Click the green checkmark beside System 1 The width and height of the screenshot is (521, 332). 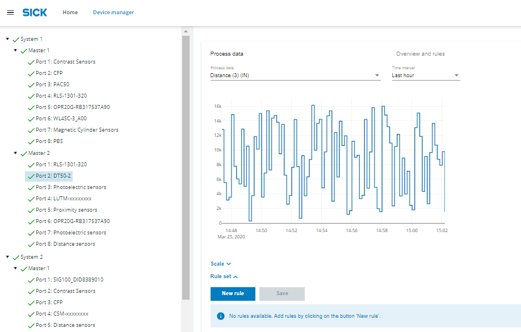pyautogui.click(x=16, y=40)
